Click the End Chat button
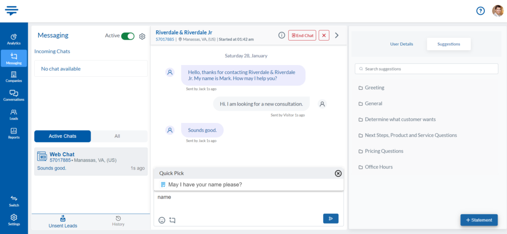507x234 pixels. (x=302, y=35)
